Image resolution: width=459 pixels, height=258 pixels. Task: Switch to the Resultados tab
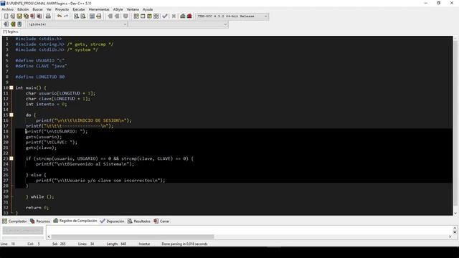click(x=139, y=221)
